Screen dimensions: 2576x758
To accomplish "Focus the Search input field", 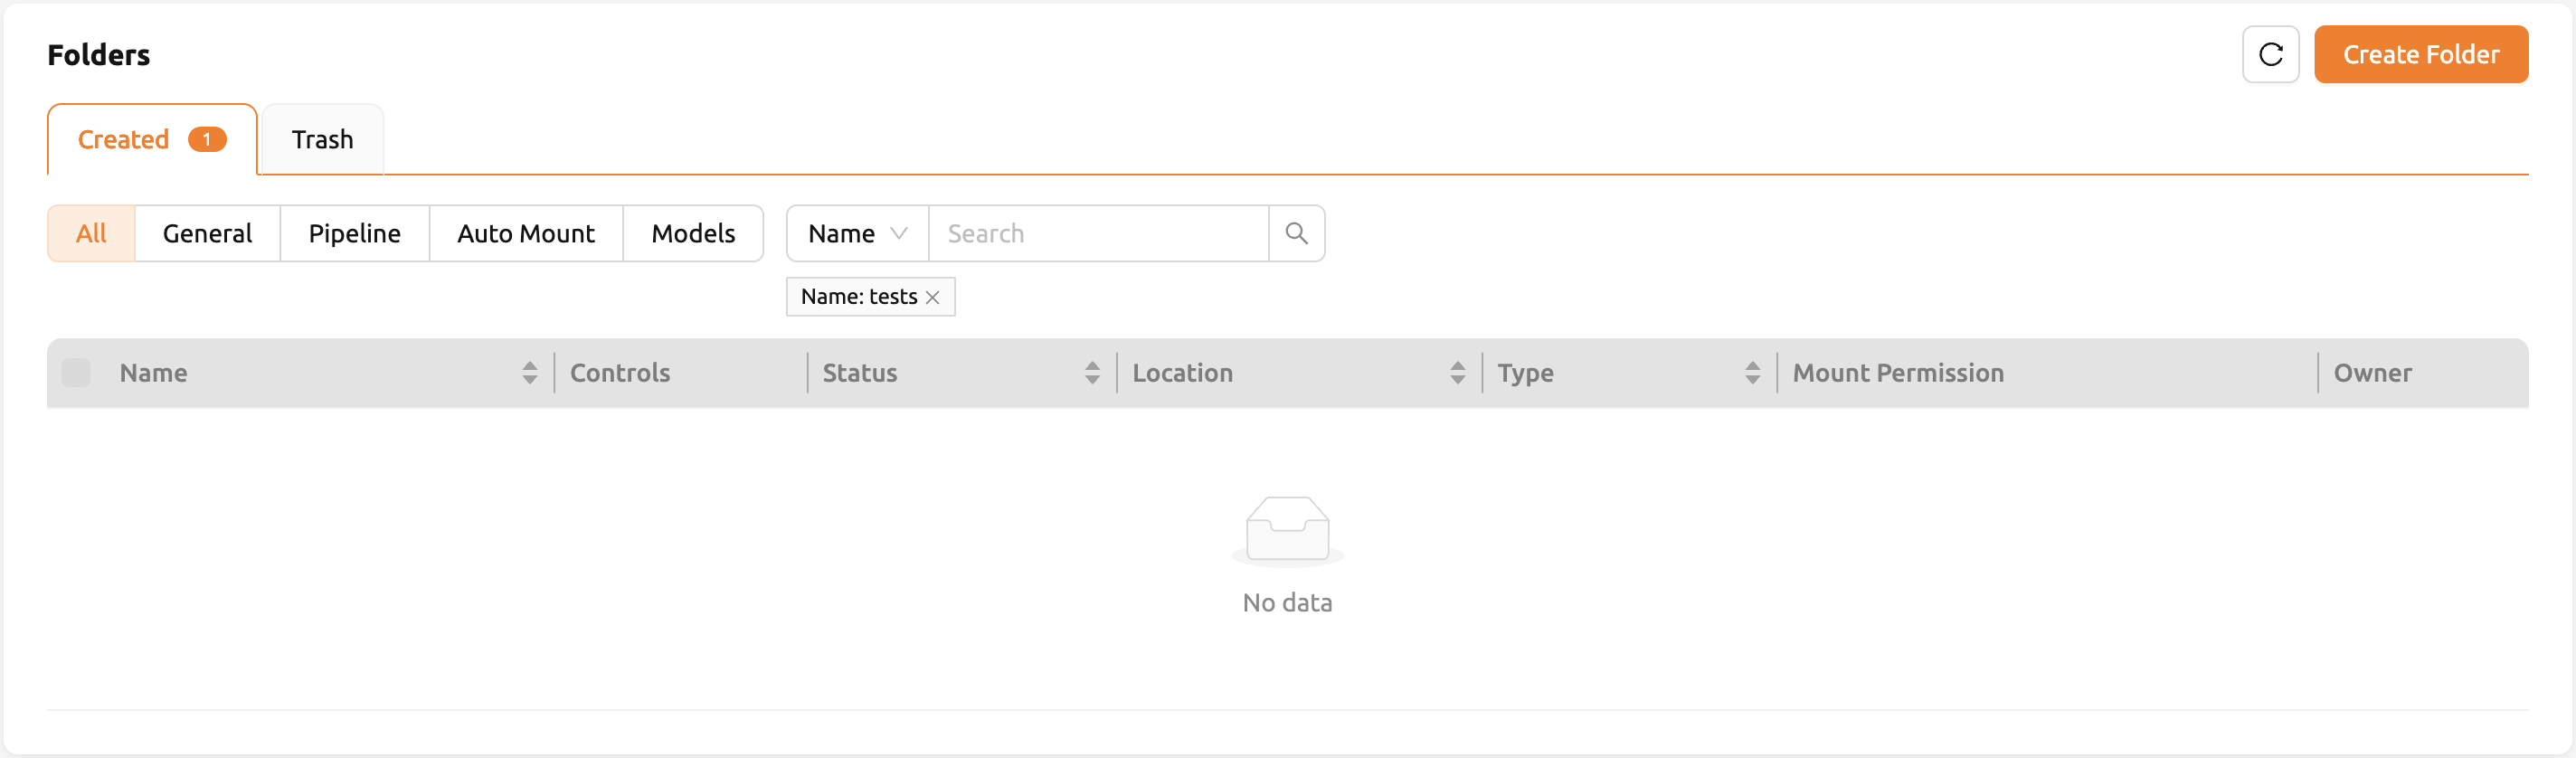I will [1098, 233].
